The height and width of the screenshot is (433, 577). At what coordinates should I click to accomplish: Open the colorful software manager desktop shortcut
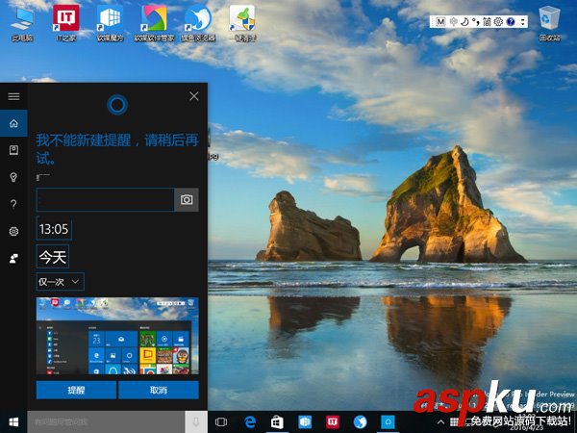(x=154, y=23)
